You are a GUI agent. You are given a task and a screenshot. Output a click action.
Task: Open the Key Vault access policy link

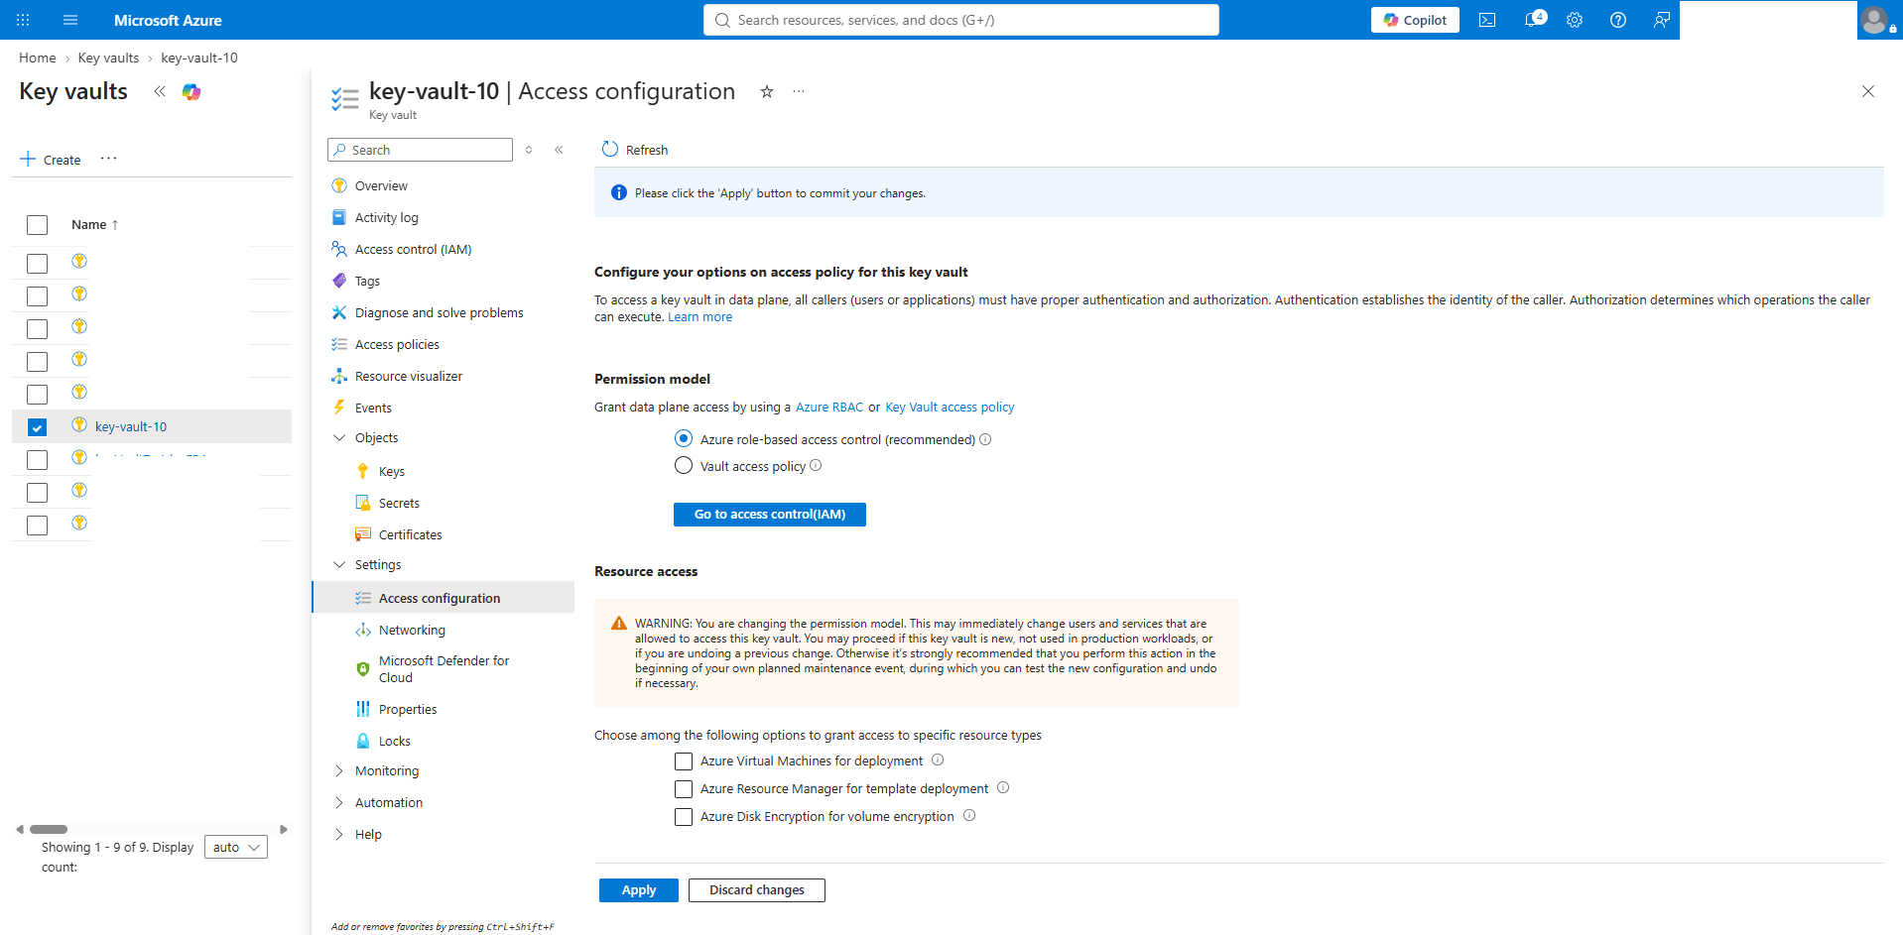(x=950, y=408)
